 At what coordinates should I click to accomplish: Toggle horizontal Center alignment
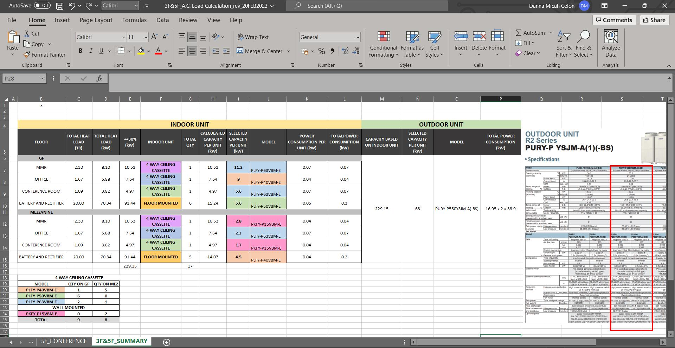[x=192, y=51]
